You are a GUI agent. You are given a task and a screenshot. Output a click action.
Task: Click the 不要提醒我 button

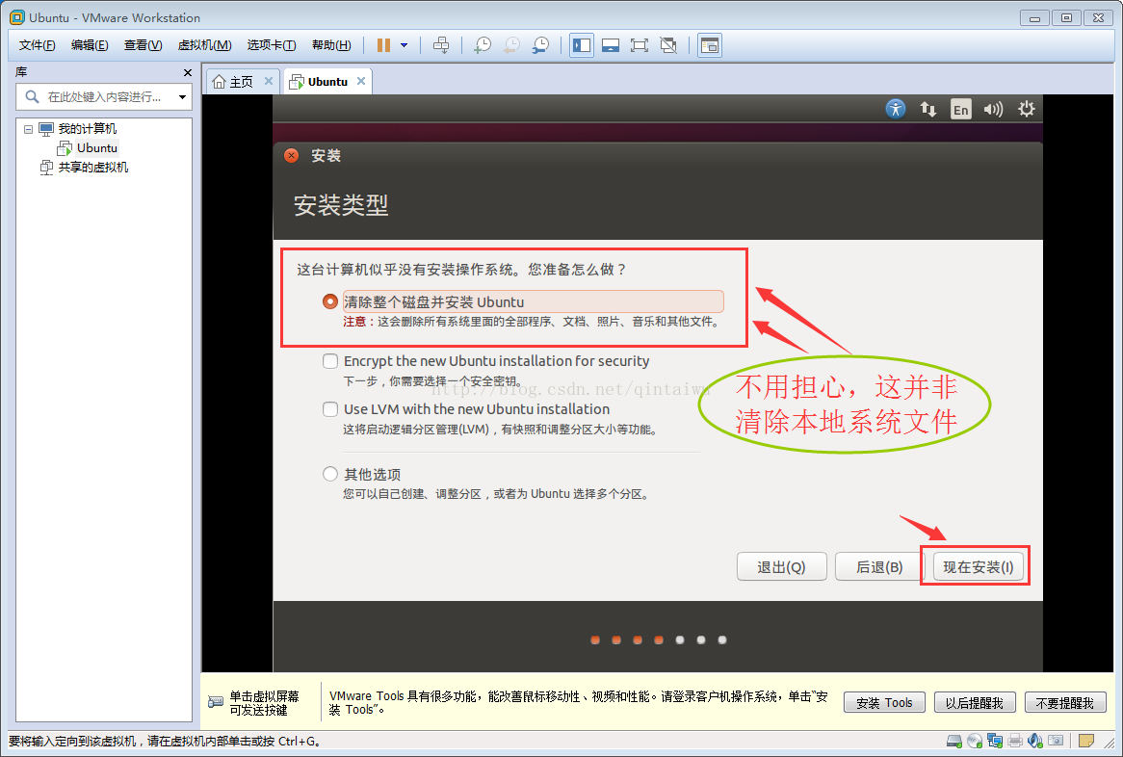point(1065,702)
